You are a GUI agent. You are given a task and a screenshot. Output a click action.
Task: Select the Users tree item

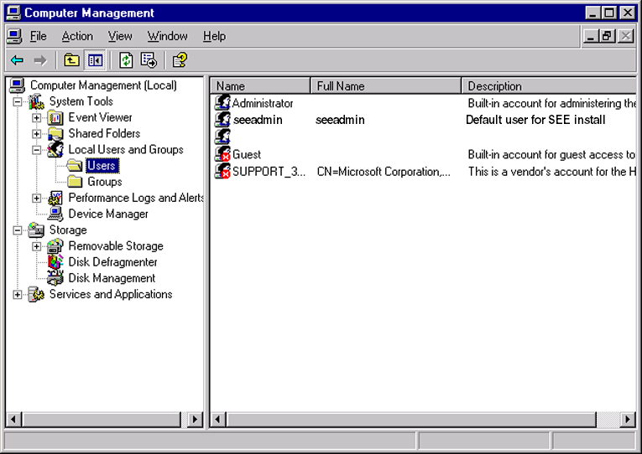(102, 166)
